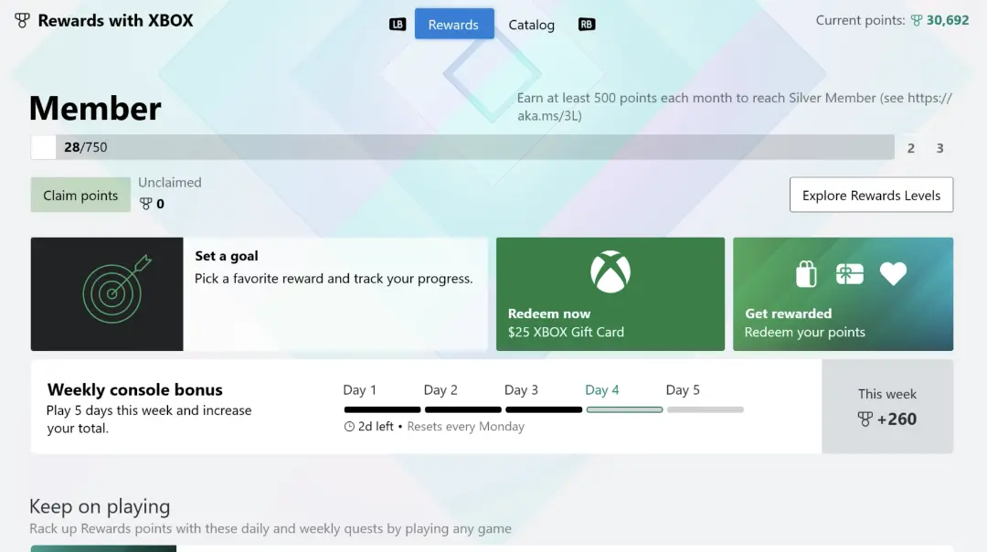Click the shopping bag icon on Get rewarded

[x=806, y=274]
